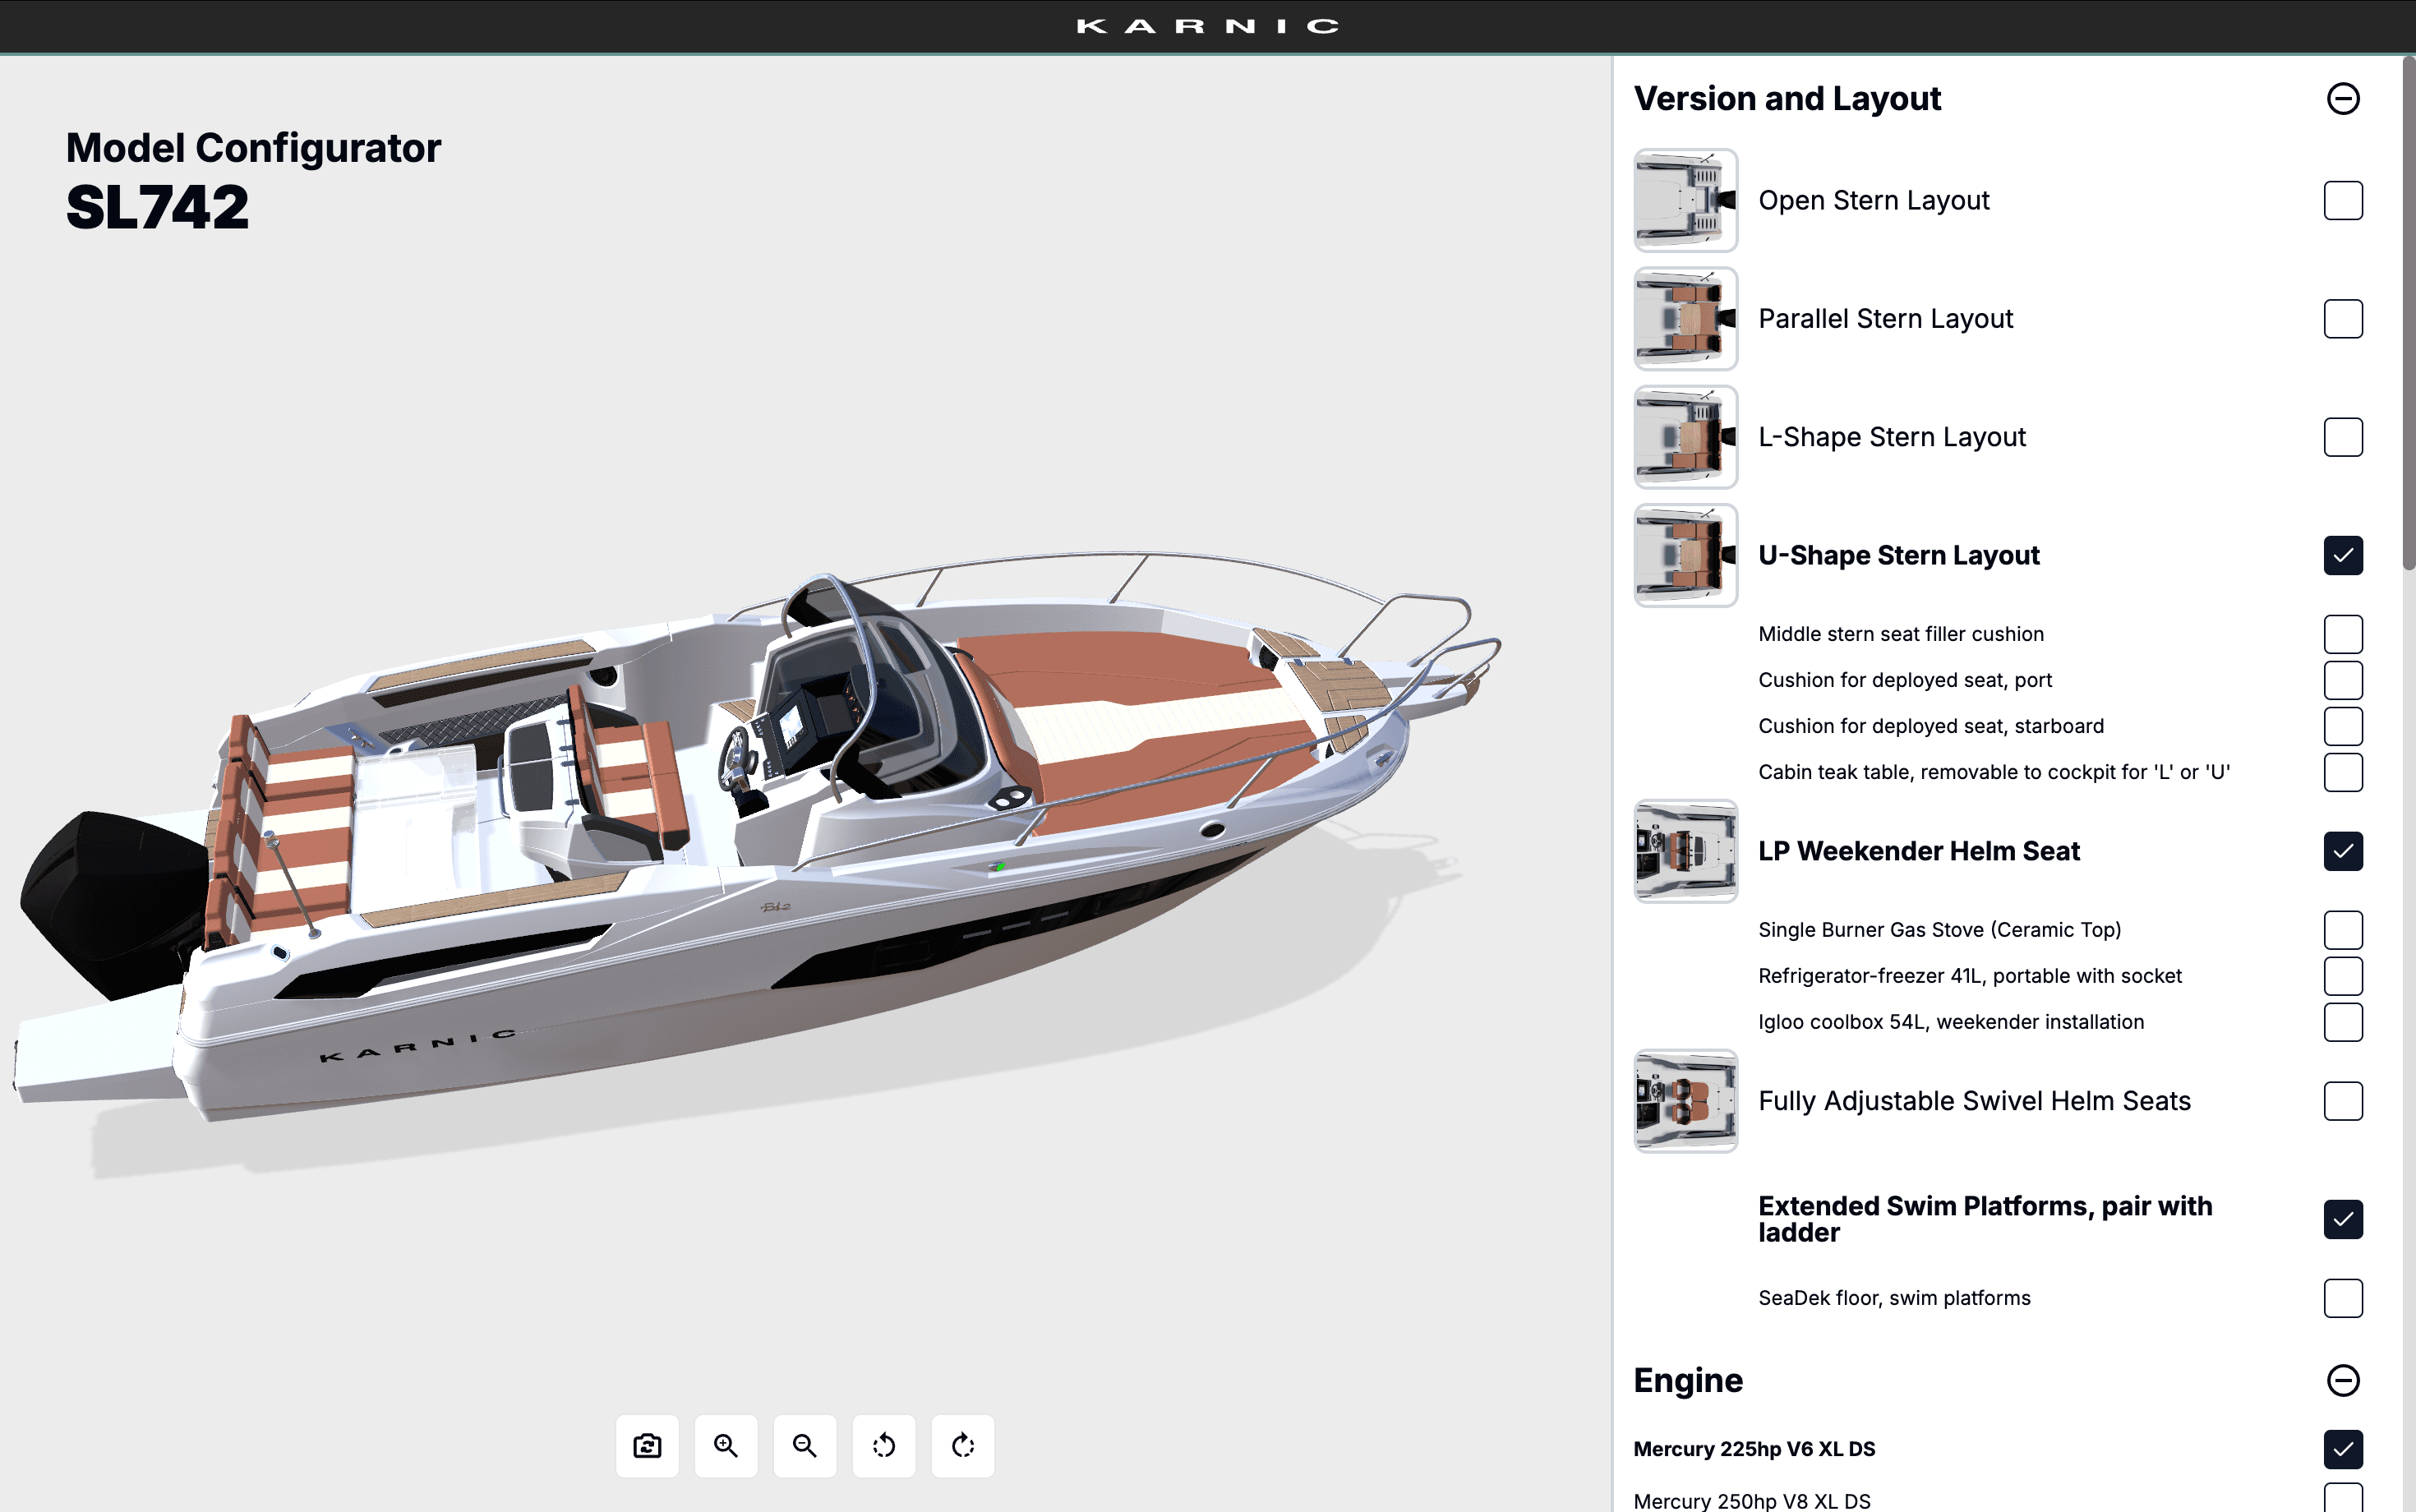
Task: Add the Cabin teak table option
Action: pyautogui.click(x=2343, y=772)
